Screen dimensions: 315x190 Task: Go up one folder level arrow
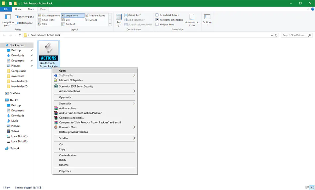click(20, 35)
